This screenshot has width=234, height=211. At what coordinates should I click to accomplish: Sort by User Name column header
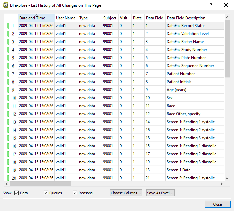[x=66, y=18]
